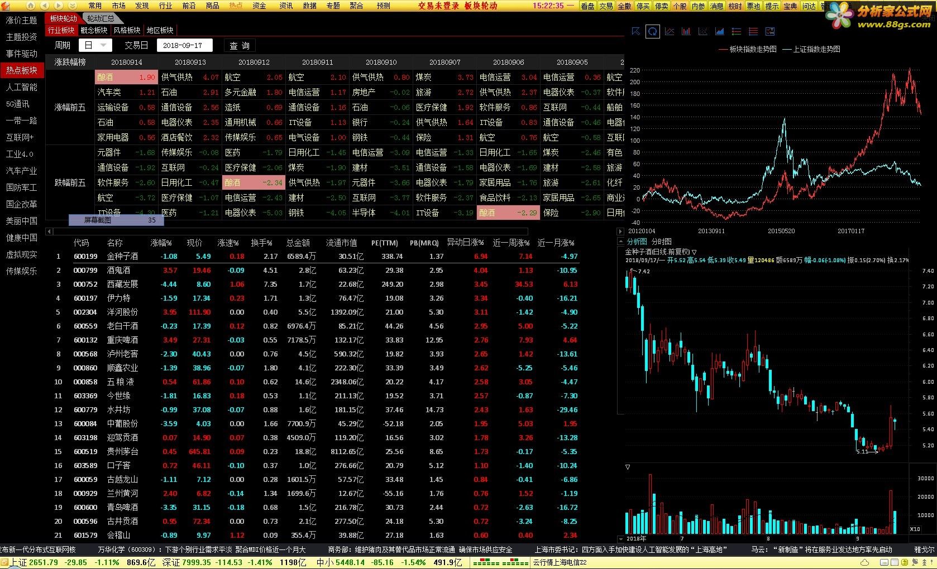Select 涨价主题 in the left sidebar
The width and height of the screenshot is (937, 569).
[x=22, y=20]
